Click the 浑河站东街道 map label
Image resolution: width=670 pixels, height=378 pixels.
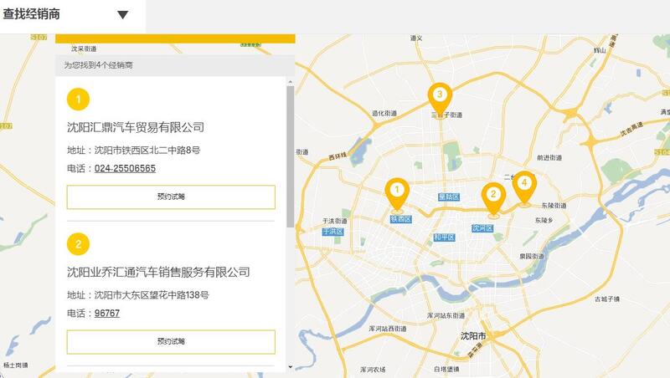[446, 316]
